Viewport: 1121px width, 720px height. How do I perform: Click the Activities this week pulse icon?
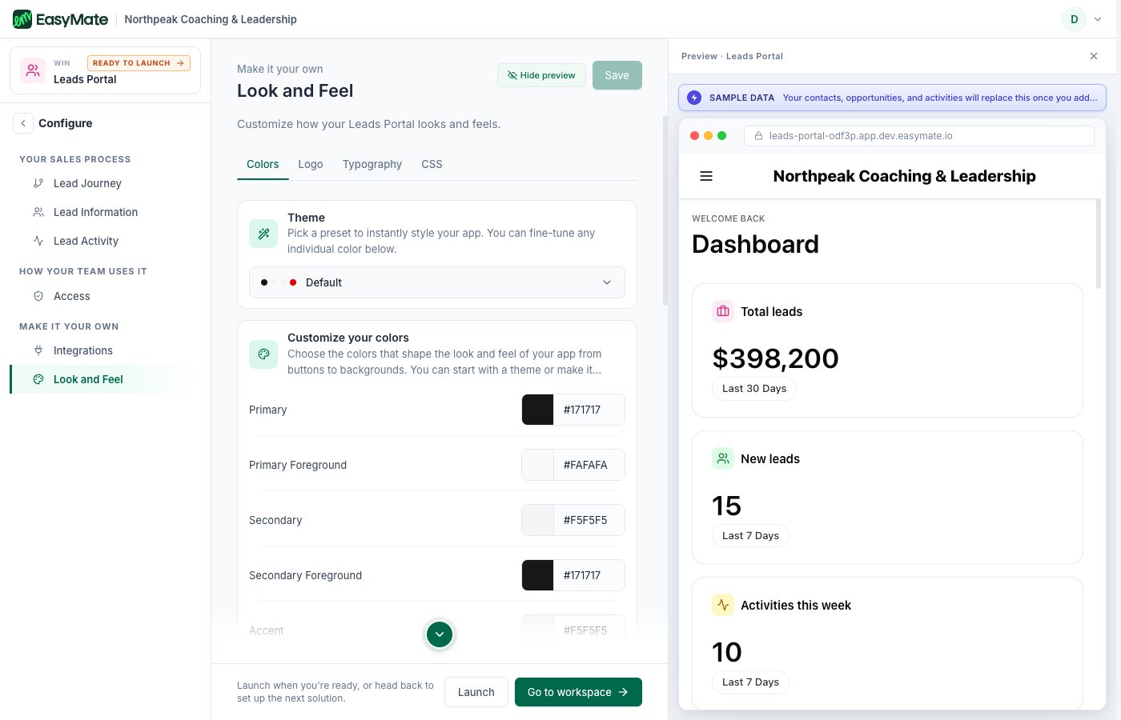pos(723,605)
